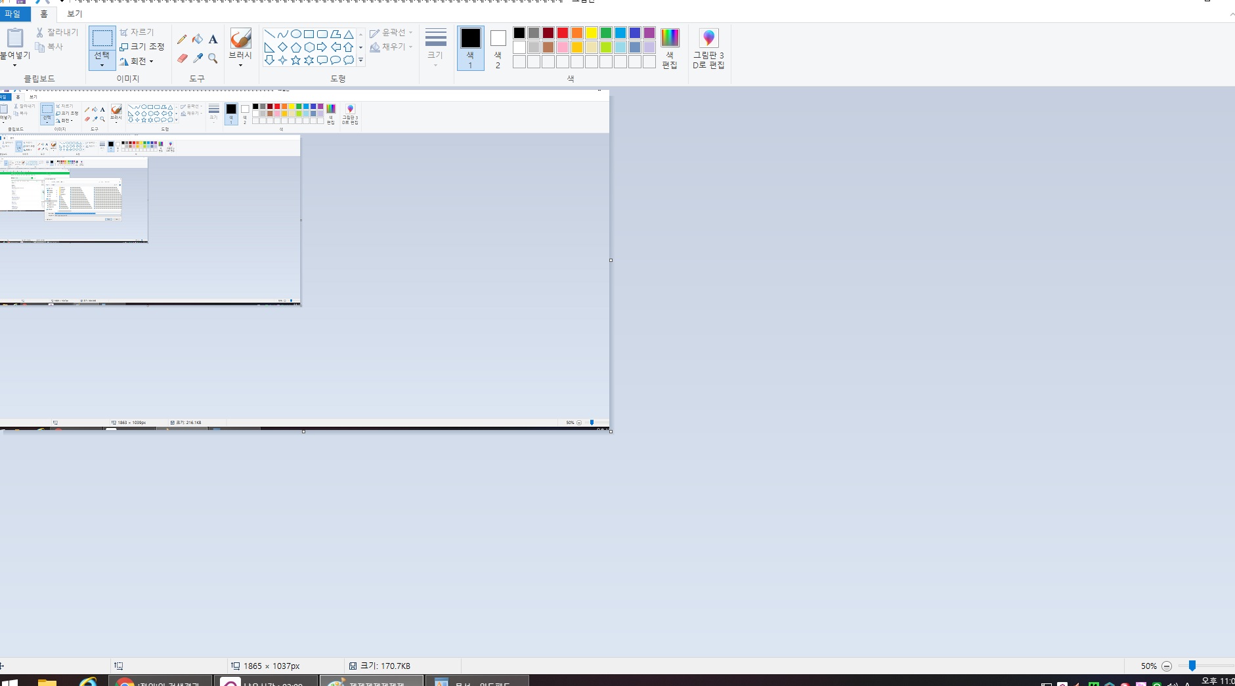Click 그림판 3D로 편집 button

coord(708,48)
